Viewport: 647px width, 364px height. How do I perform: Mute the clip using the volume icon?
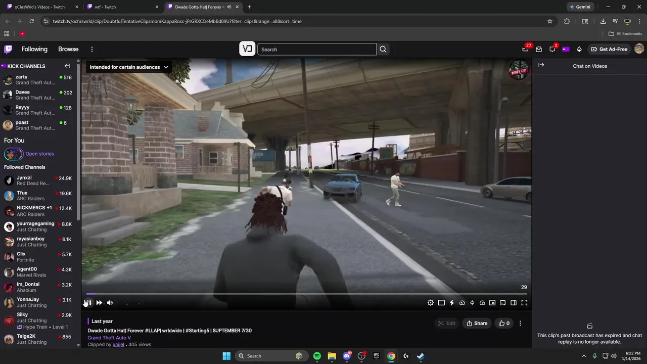pos(110,303)
